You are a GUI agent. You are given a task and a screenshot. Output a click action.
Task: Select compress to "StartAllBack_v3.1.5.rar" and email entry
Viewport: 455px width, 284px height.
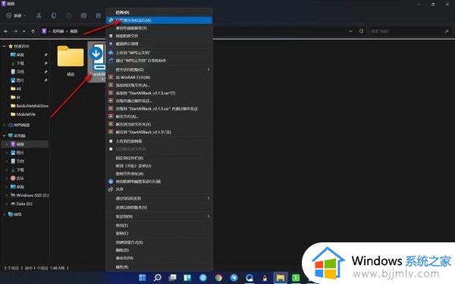point(157,108)
